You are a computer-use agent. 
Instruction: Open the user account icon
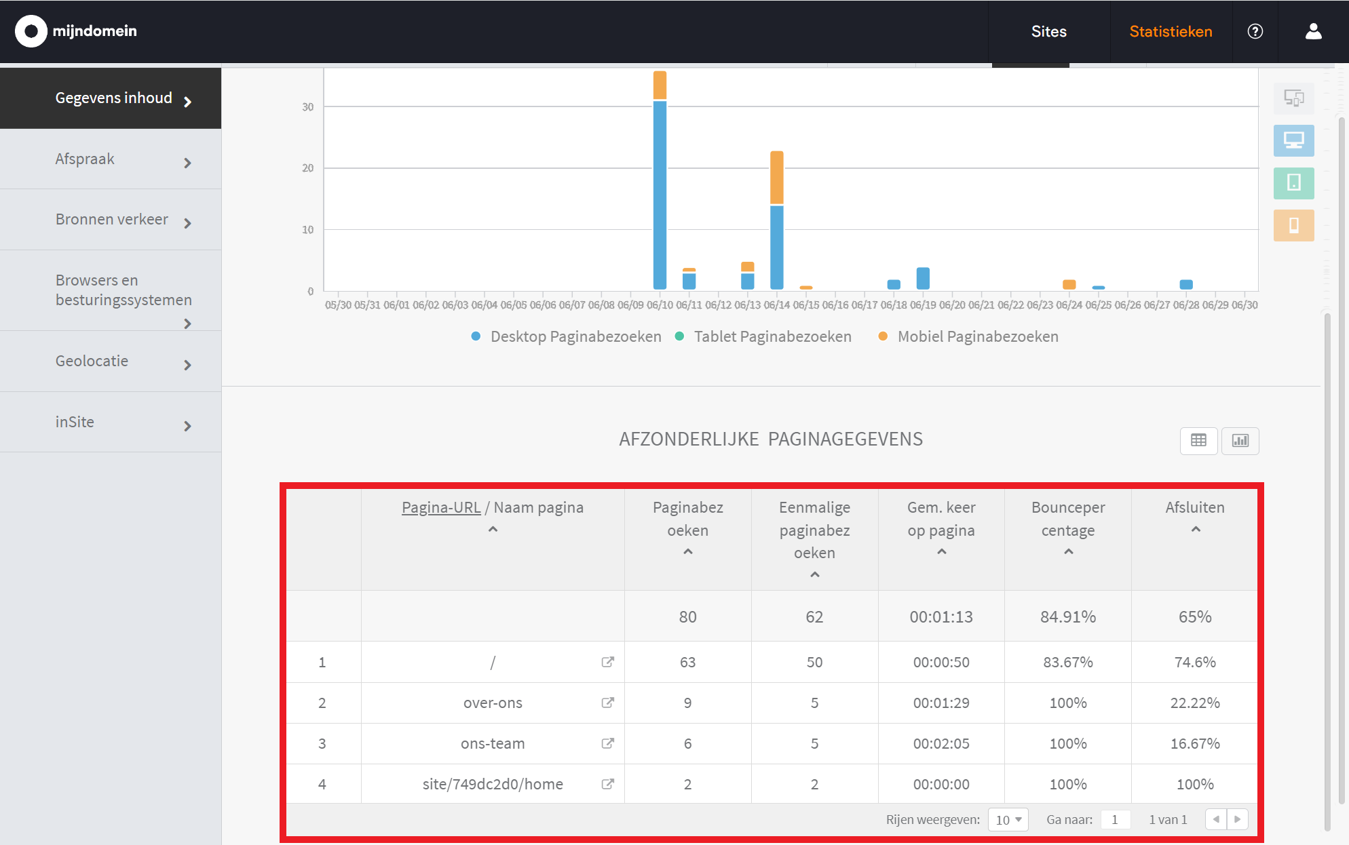coord(1313,32)
